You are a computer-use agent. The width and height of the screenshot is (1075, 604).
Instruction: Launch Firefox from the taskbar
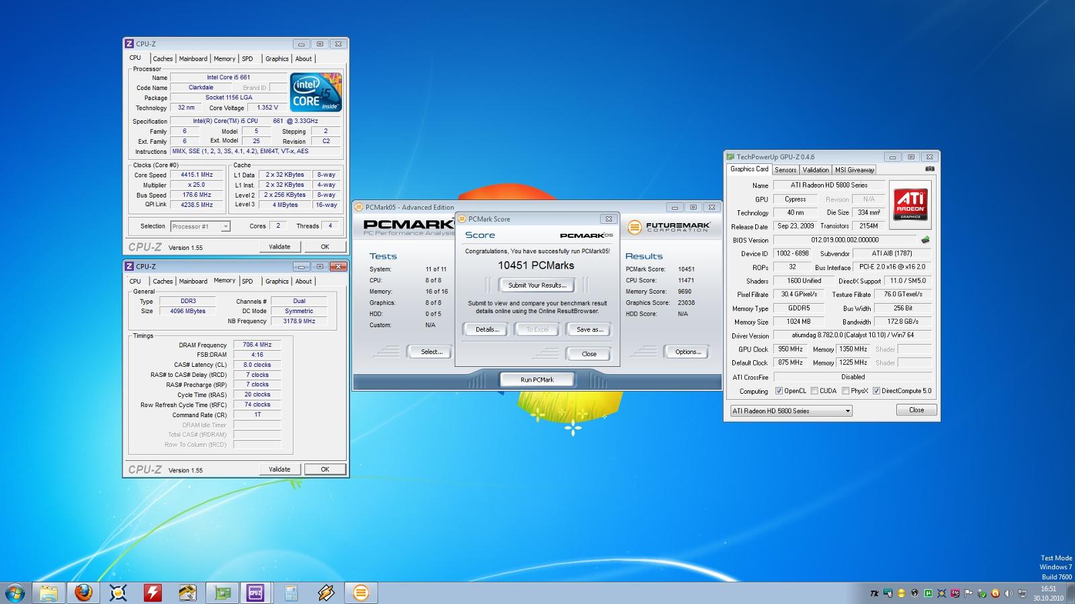pyautogui.click(x=83, y=593)
